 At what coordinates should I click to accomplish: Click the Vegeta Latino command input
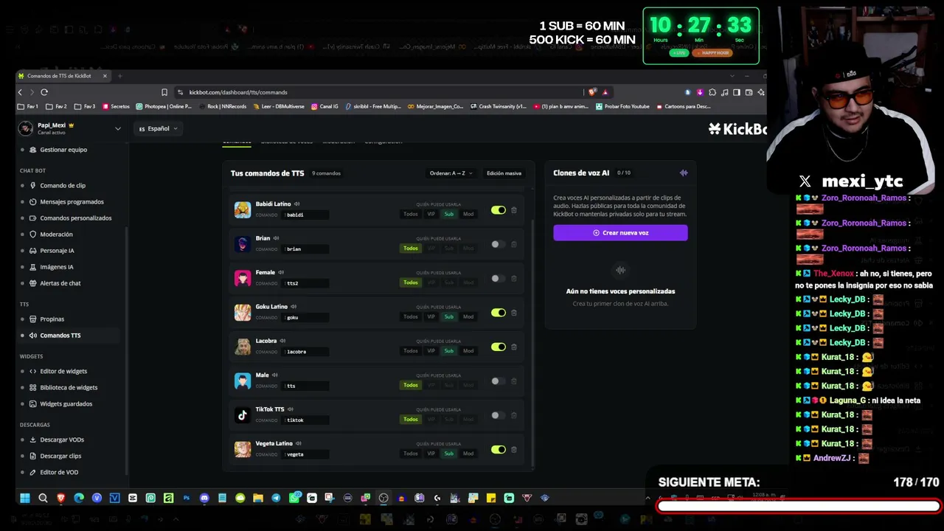point(305,454)
